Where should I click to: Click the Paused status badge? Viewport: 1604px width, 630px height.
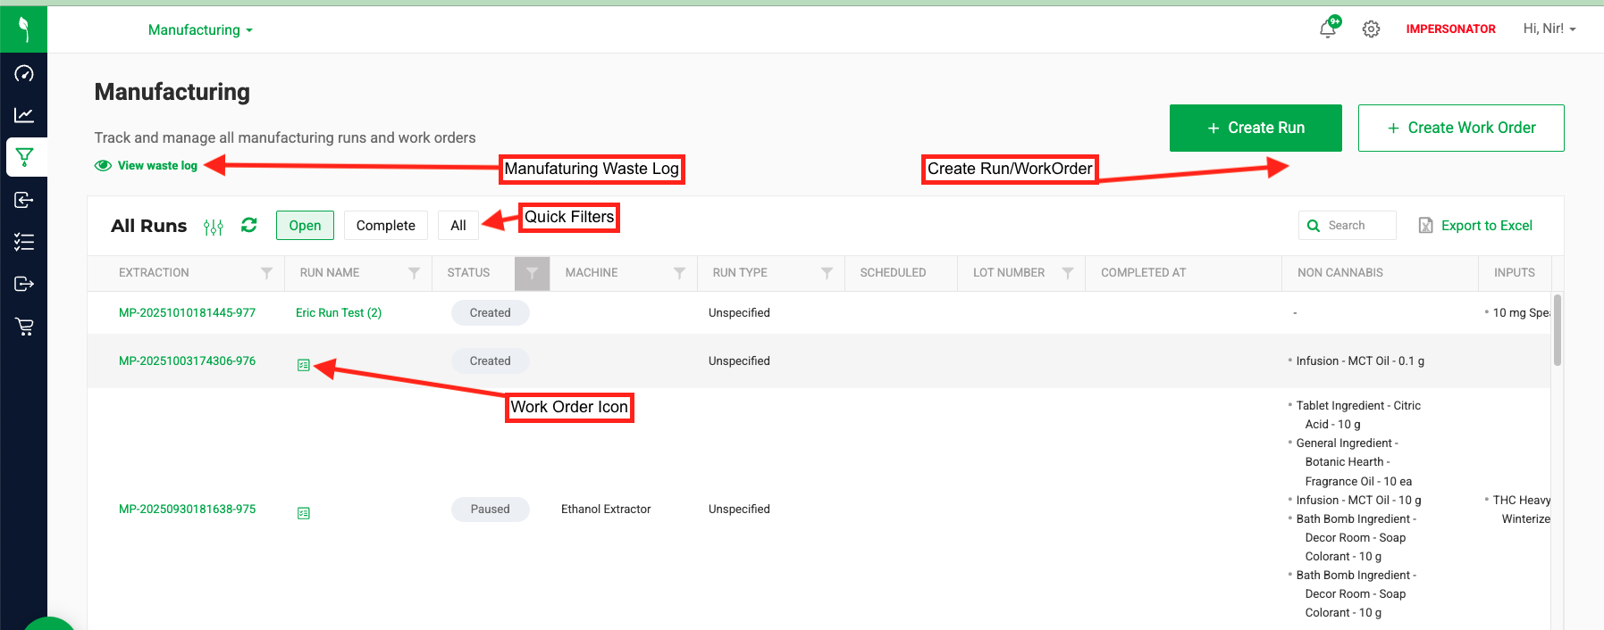491,509
